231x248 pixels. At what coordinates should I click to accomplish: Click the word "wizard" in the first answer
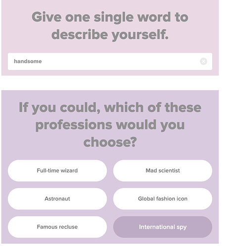69,171
